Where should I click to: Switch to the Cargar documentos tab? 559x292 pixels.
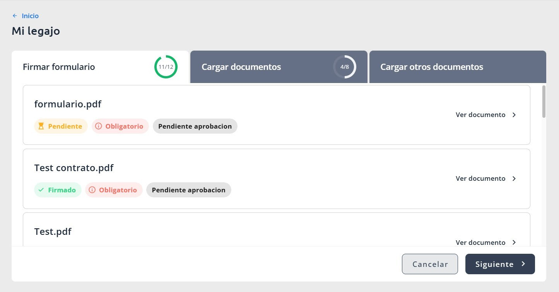279,67
